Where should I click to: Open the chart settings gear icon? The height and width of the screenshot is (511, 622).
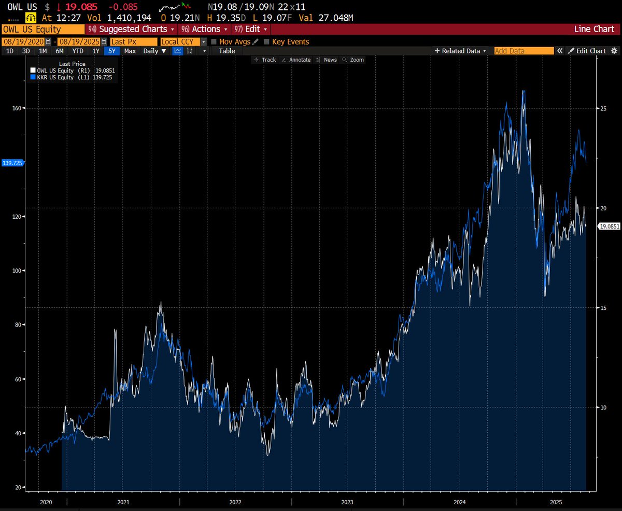tap(614, 51)
